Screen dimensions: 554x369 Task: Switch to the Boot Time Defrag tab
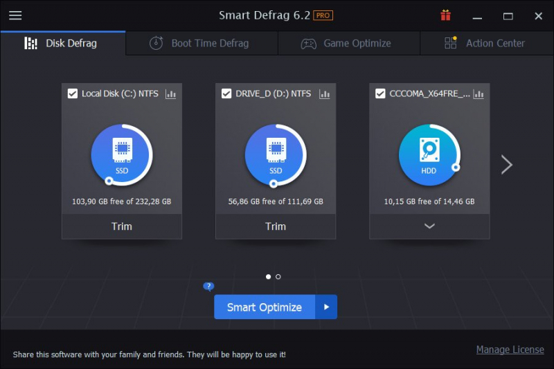pyautogui.click(x=202, y=44)
